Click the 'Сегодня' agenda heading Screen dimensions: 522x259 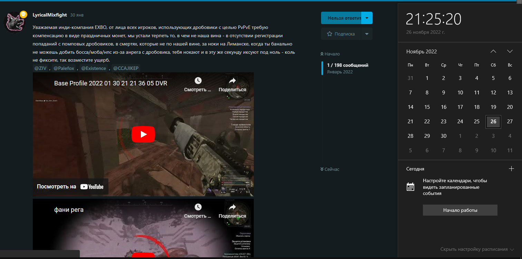coord(415,169)
